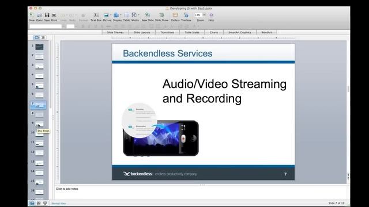Open the Slide Themes tab
Viewport: 369px width, 207px height.
(x=115, y=32)
